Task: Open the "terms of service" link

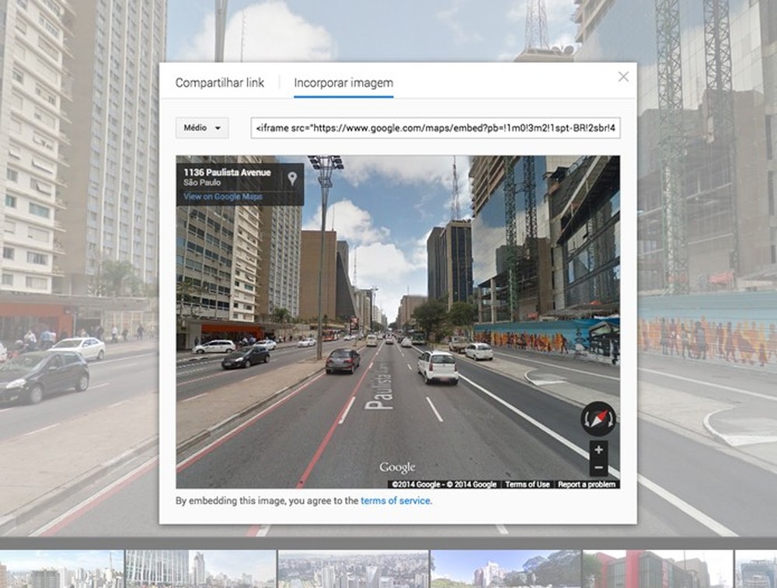Action: click(396, 500)
